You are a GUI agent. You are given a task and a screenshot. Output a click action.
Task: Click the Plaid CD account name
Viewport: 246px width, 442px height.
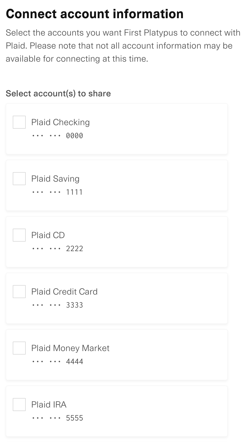tap(48, 235)
